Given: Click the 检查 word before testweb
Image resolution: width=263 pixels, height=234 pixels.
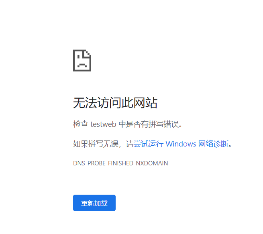Looking at the screenshot, I should (81, 124).
